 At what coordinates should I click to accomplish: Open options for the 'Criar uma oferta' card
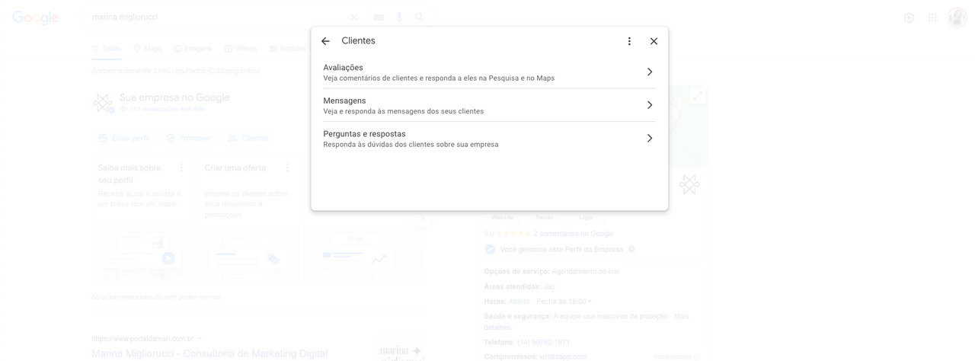(x=288, y=168)
